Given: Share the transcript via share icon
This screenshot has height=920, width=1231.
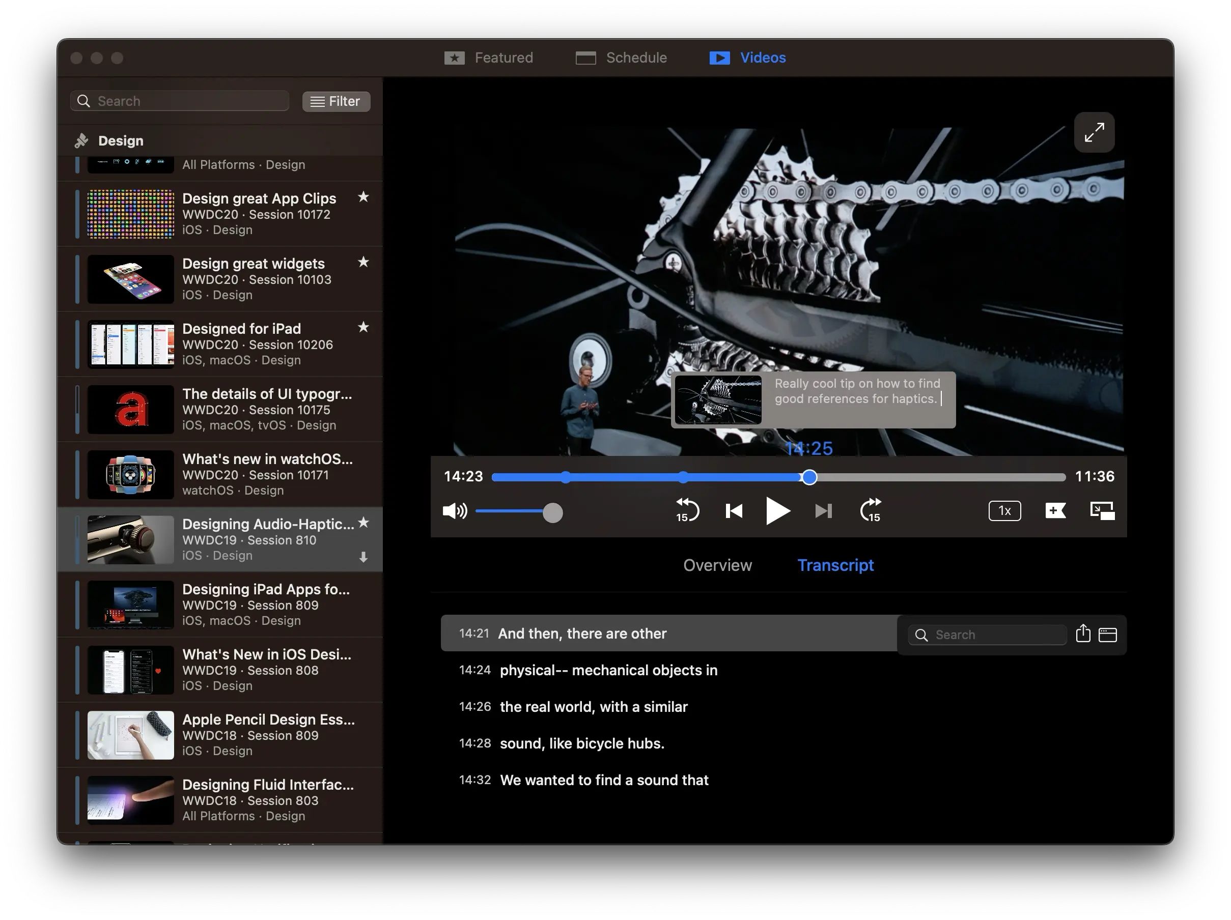Looking at the screenshot, I should pyautogui.click(x=1083, y=634).
